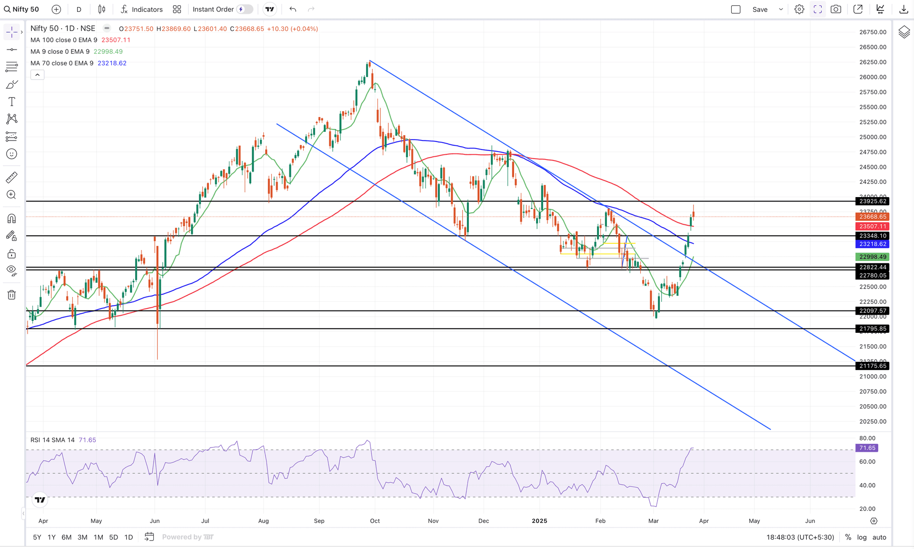
Task: Expand the Save dropdown arrow
Action: (781, 10)
